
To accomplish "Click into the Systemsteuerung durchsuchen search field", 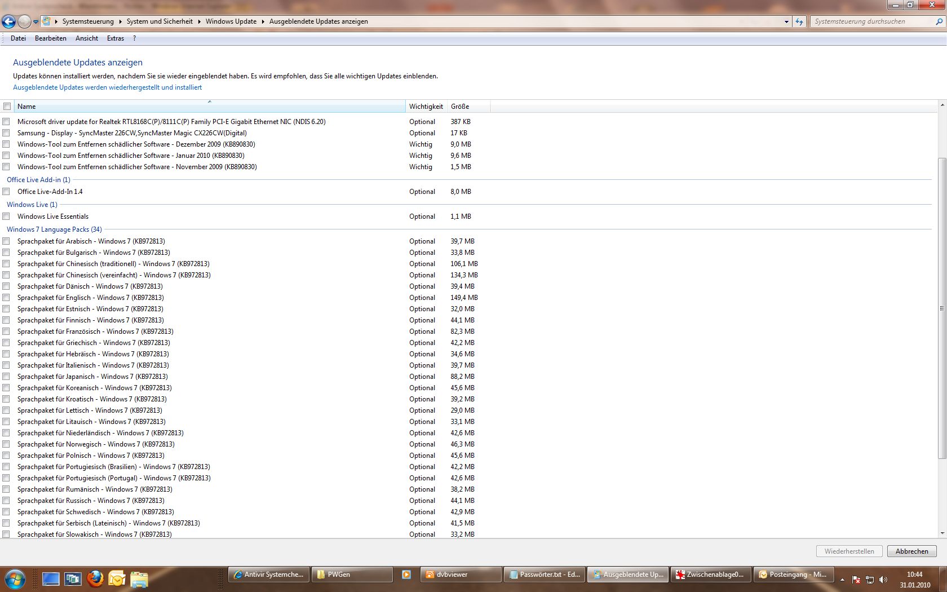I will pyautogui.click(x=872, y=21).
